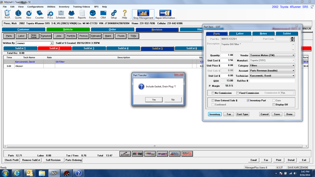Open File Explorer from the taskbar
The image size is (315, 177).
pyautogui.click(x=42, y=173)
